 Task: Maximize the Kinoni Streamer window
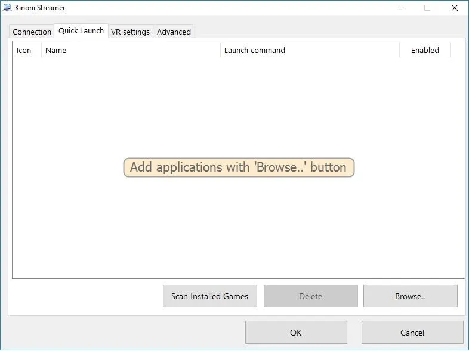pyautogui.click(x=427, y=8)
